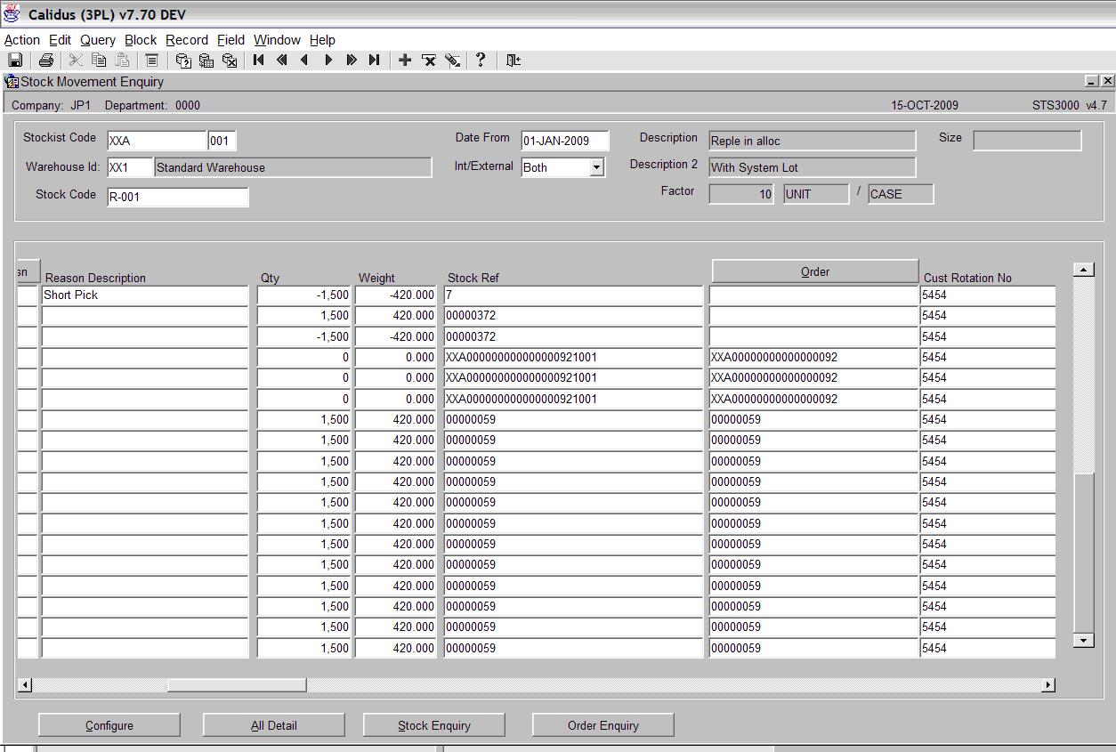Image resolution: width=1116 pixels, height=752 pixels.
Task: Click the Stockist Code XXA field
Action: (157, 141)
